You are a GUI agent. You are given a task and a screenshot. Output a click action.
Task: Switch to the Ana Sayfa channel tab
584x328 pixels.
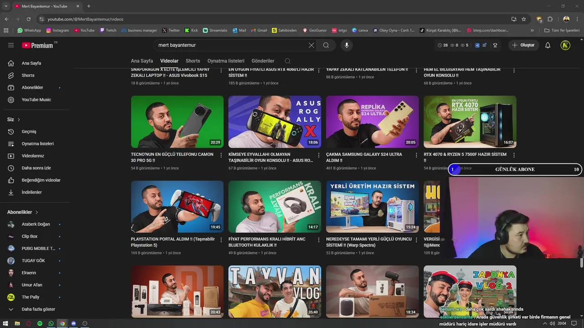pyautogui.click(x=142, y=61)
